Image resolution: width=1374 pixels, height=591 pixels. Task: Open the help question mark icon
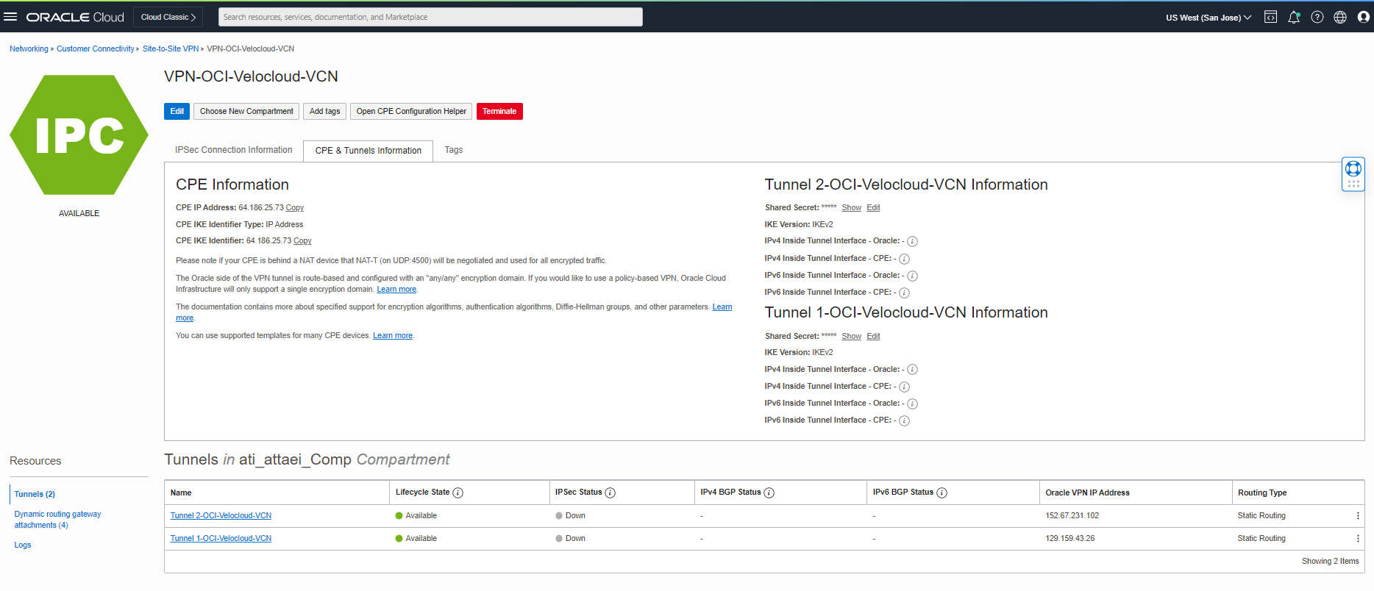(x=1317, y=17)
